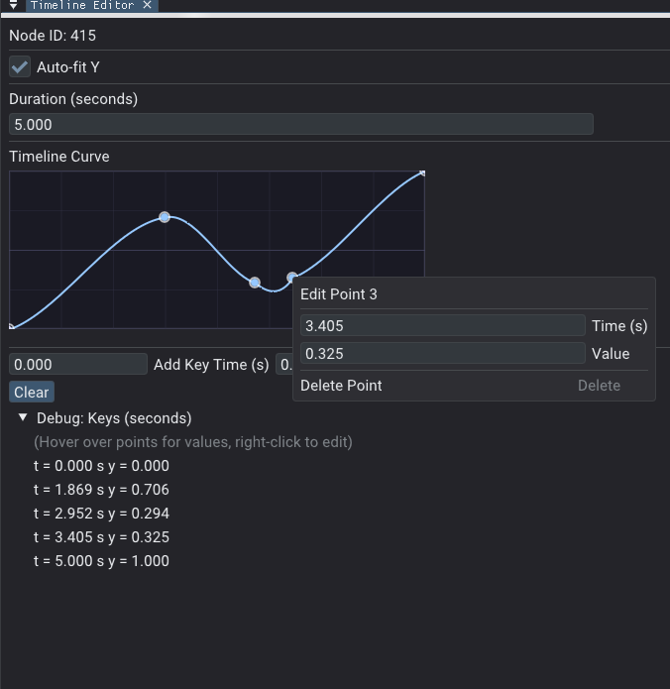670x689 pixels.
Task: Click debug entry t = 5.000 s
Action: 101,561
